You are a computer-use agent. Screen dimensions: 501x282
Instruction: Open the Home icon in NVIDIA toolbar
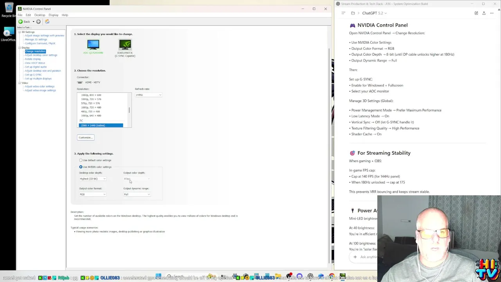click(47, 22)
